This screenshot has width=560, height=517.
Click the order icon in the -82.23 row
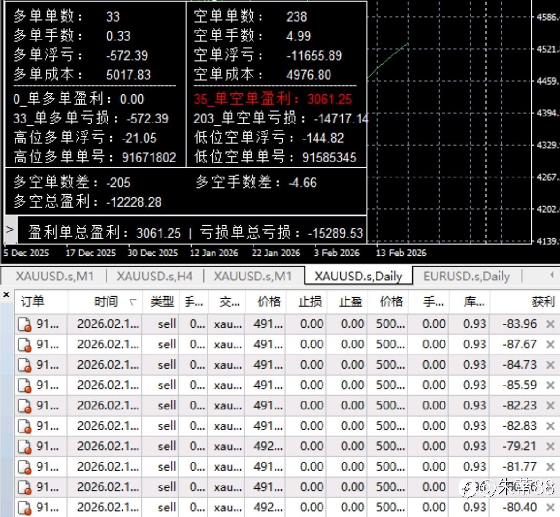point(24,406)
